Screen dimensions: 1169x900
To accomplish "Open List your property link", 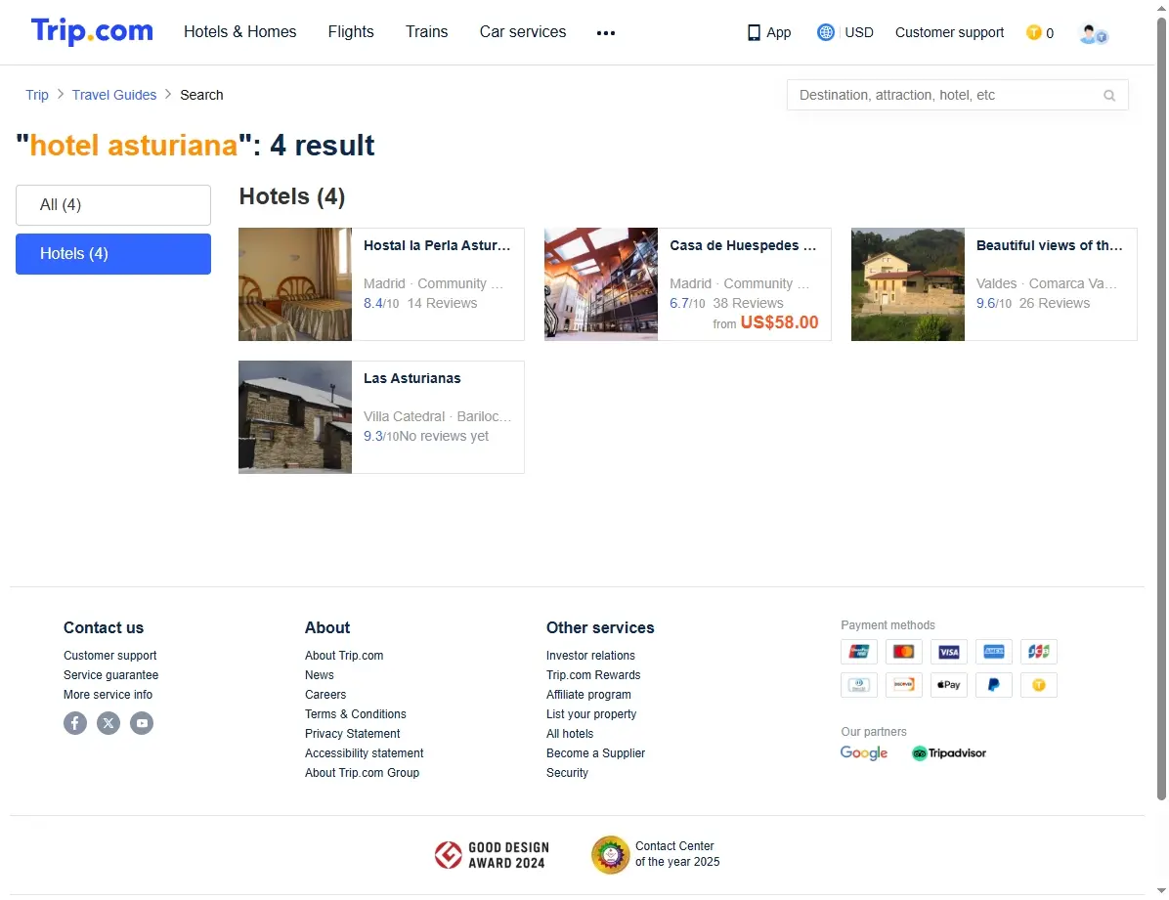I will click(x=591, y=714).
